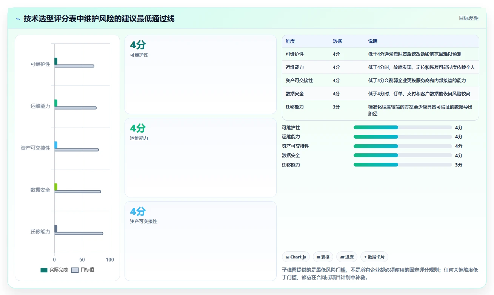
Task: Select the 表格 tag chip
Action: coord(323,257)
